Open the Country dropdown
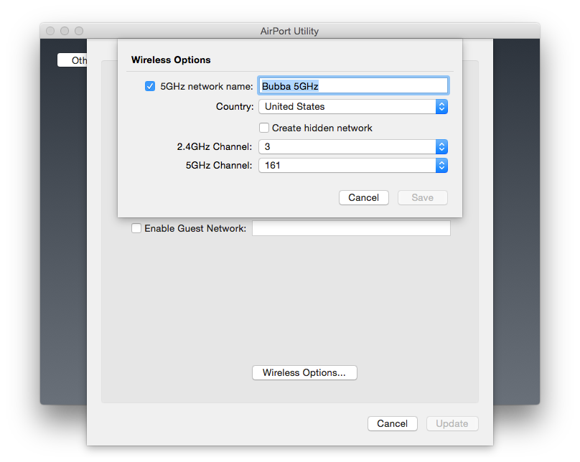 tap(353, 106)
